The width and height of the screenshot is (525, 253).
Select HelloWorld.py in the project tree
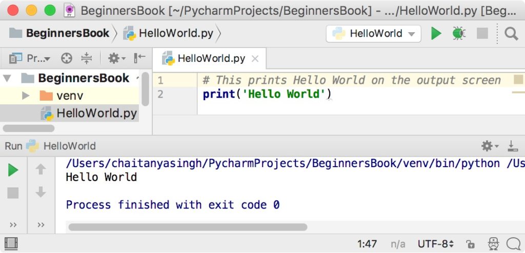tap(69, 113)
